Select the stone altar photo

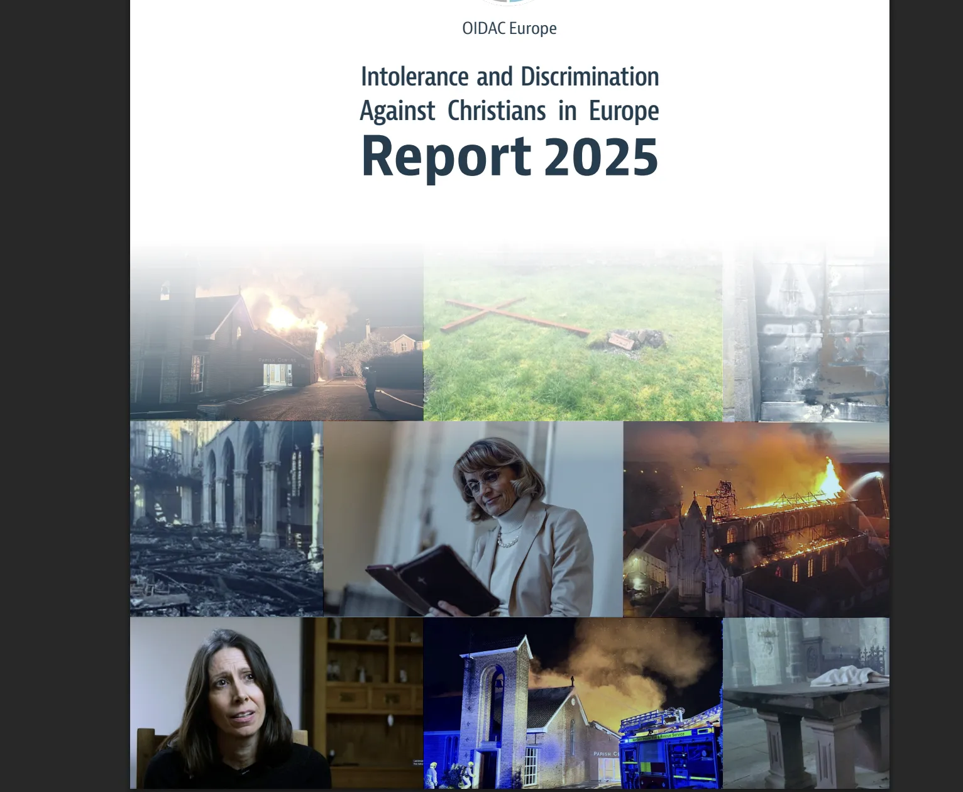(x=806, y=703)
